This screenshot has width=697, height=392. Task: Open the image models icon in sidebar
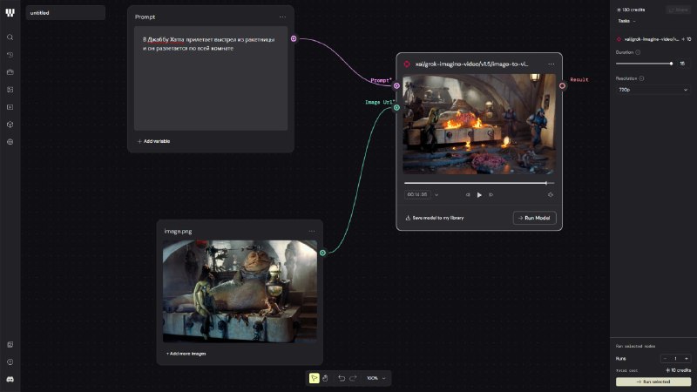(x=10, y=90)
